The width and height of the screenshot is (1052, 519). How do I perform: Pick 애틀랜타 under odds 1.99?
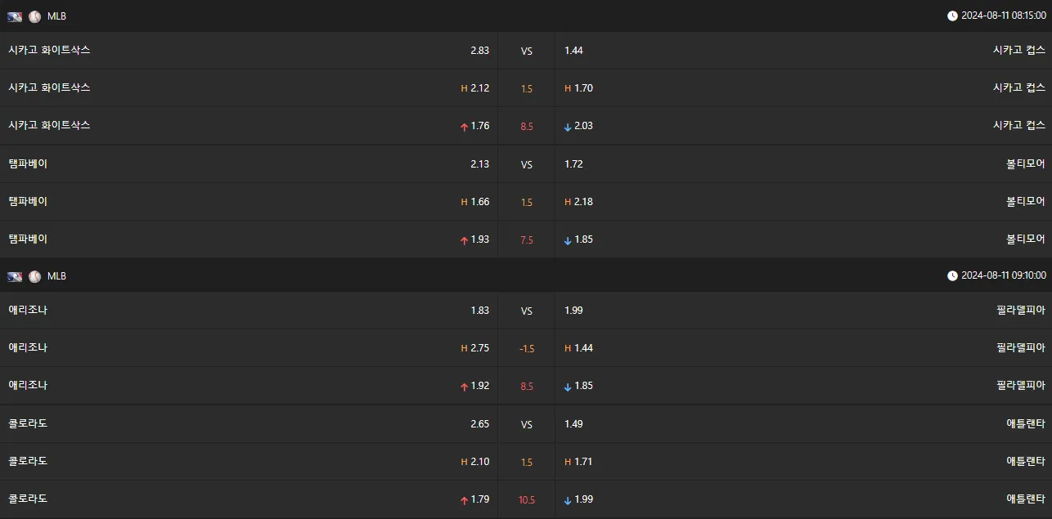pos(583,499)
